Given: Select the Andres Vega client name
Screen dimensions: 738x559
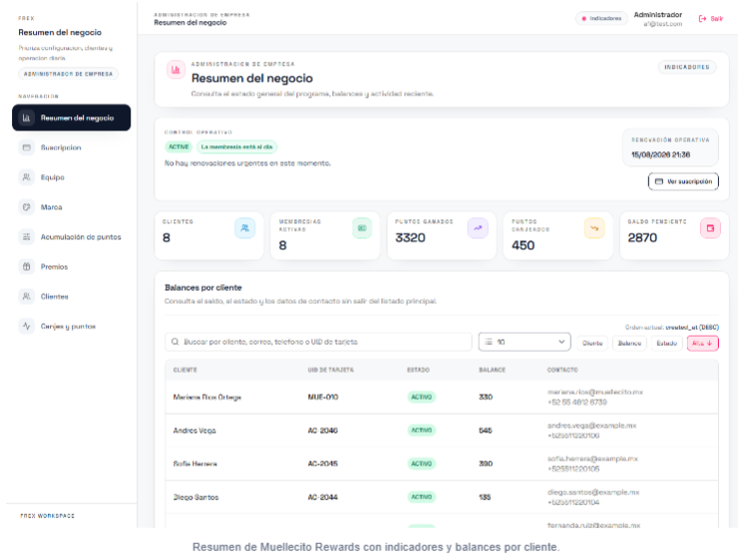Looking at the screenshot, I should point(194,430).
